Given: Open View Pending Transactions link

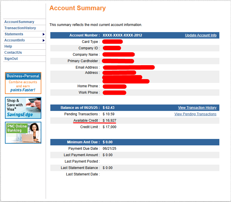Looking at the screenshot, I should pos(195,114).
